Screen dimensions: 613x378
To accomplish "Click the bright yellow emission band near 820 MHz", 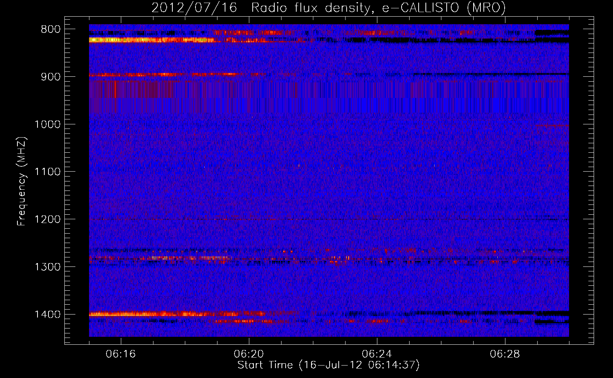I will coord(152,40).
